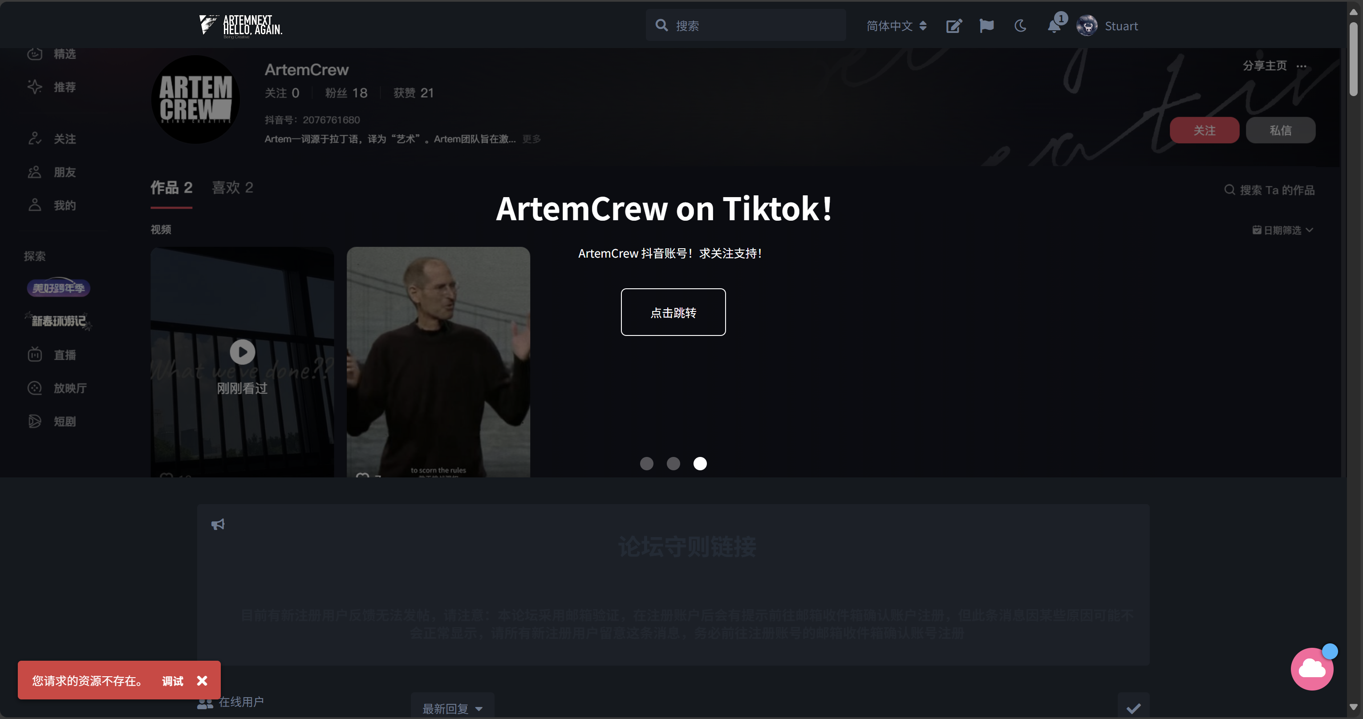1363x719 pixels.
Task: Open the Steve Jobs video thumbnail
Action: click(x=438, y=362)
